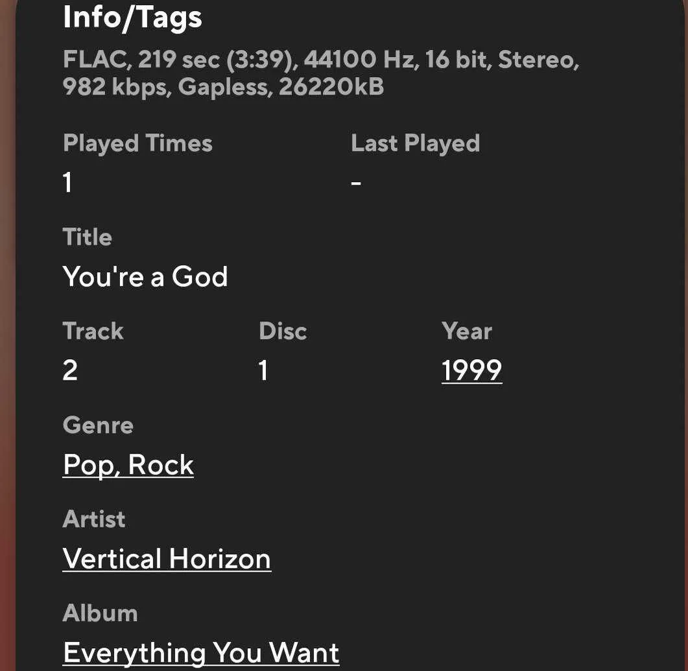Click the Album field label
This screenshot has width=688, height=671.
click(100, 613)
